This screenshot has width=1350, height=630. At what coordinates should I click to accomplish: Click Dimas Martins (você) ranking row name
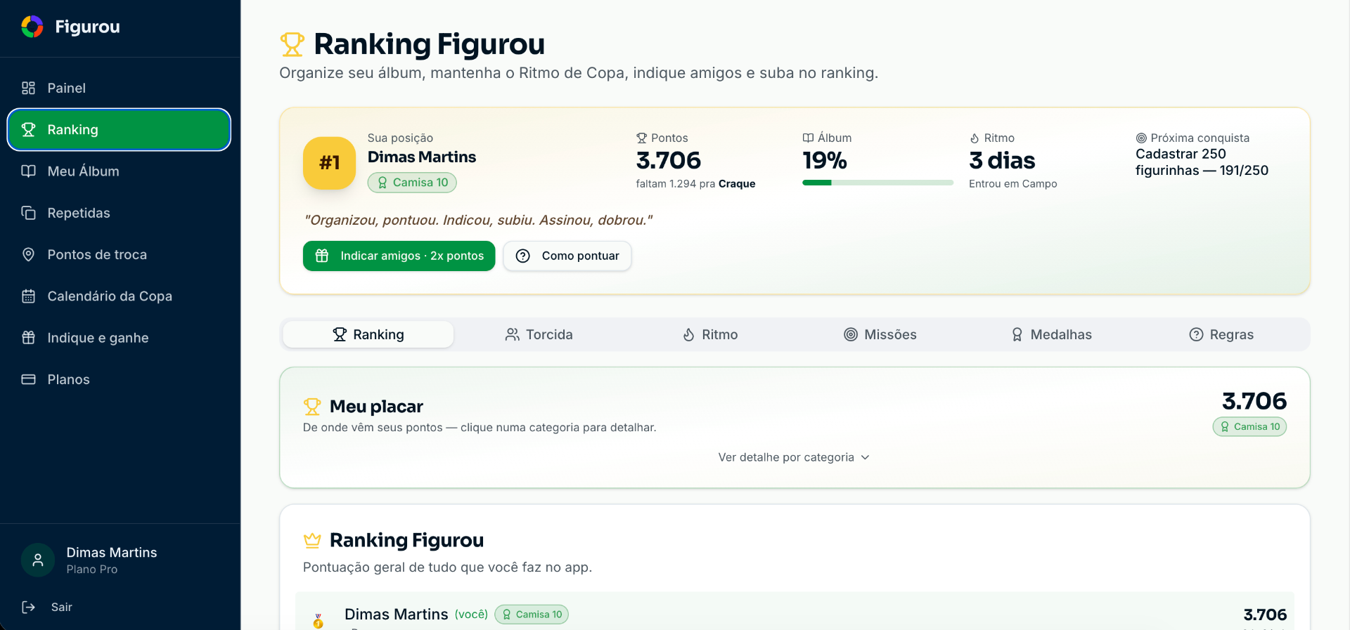pos(416,615)
